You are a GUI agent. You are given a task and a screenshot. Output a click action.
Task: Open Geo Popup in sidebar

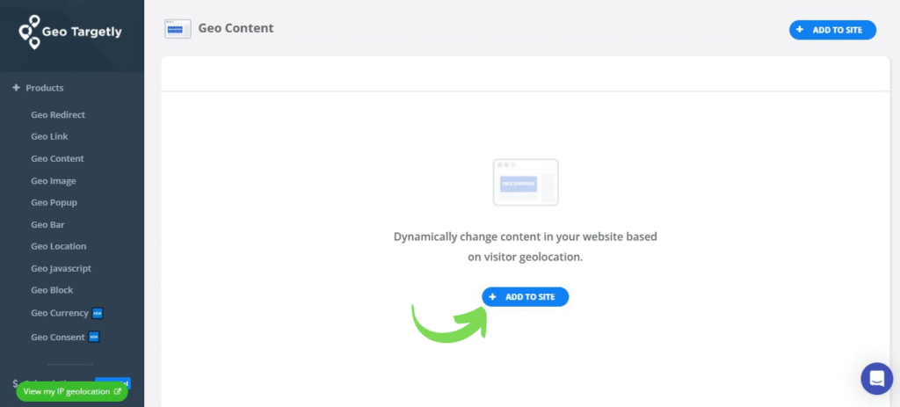pyautogui.click(x=54, y=203)
